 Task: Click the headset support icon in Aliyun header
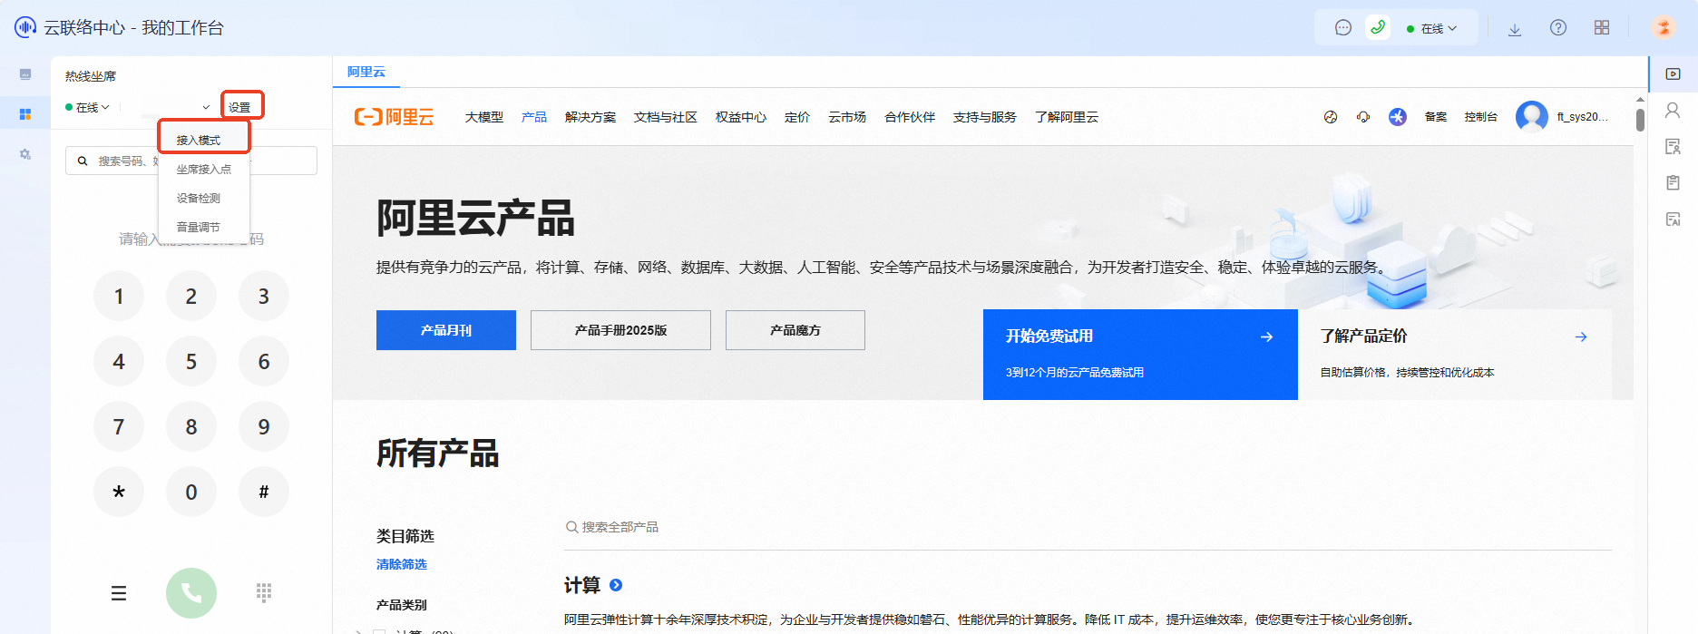click(x=1363, y=117)
